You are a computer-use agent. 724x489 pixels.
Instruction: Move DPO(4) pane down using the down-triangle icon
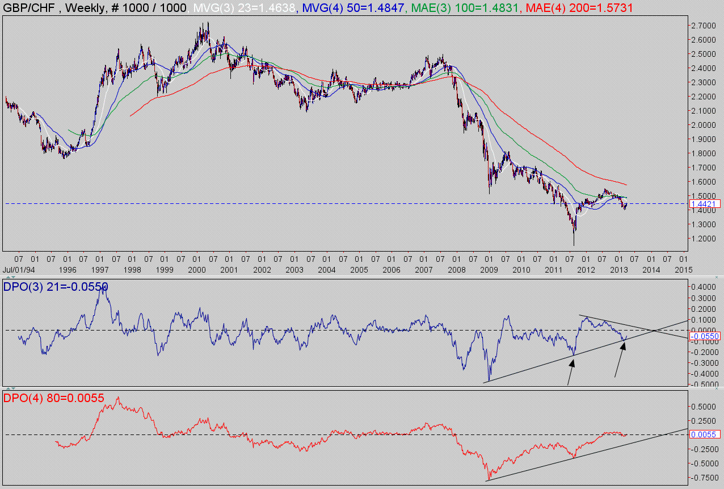tap(13, 388)
